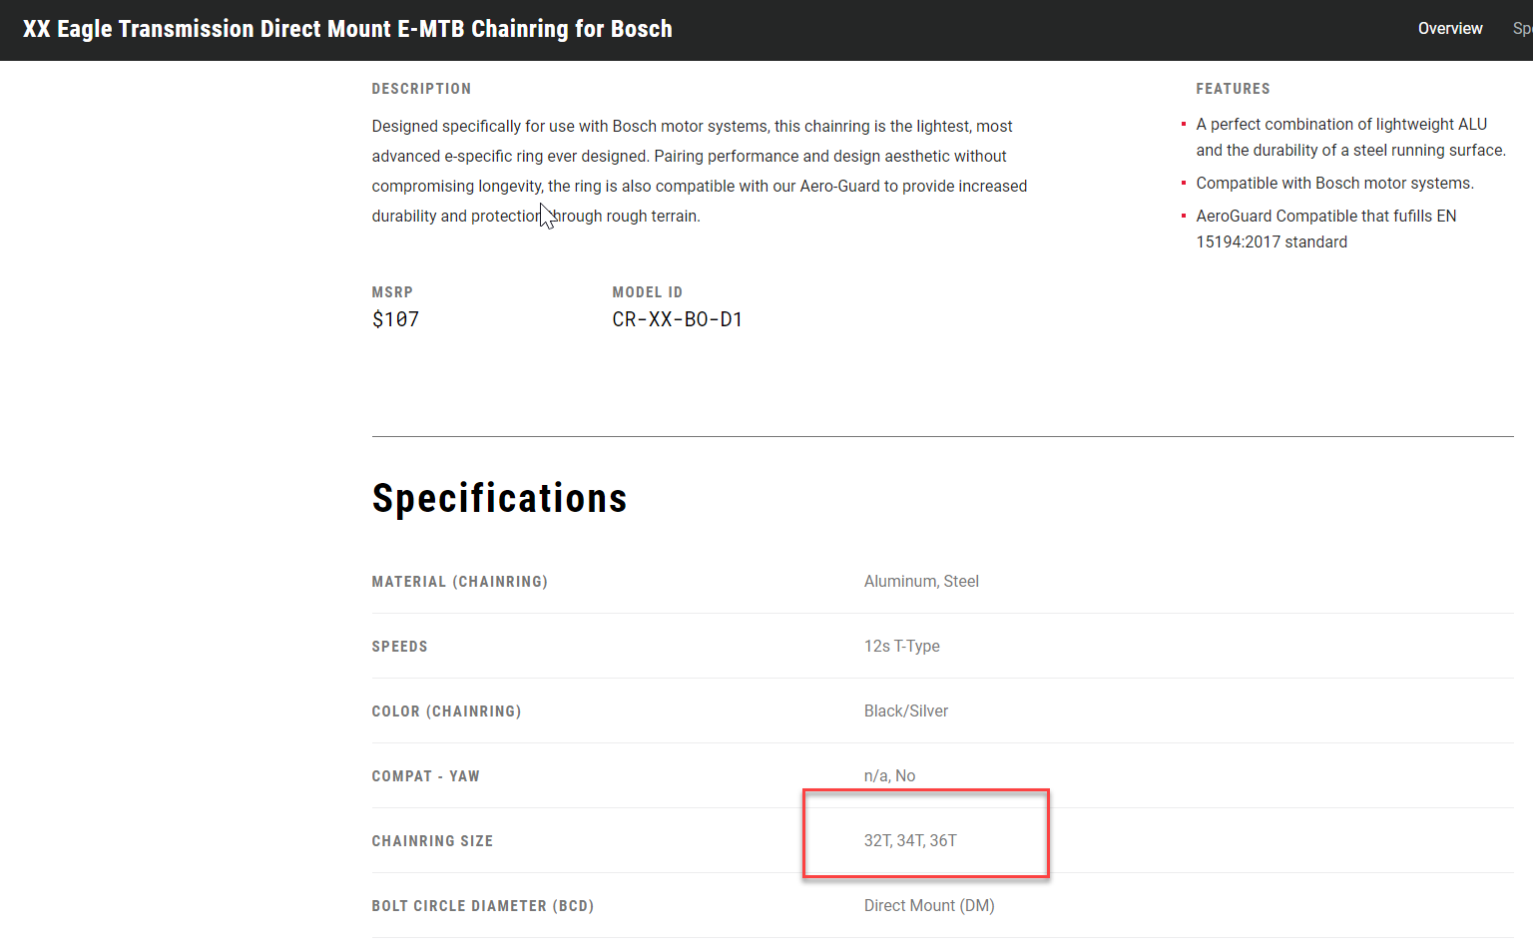1533x952 pixels.
Task: Click the product title in the header
Action: pos(347,29)
